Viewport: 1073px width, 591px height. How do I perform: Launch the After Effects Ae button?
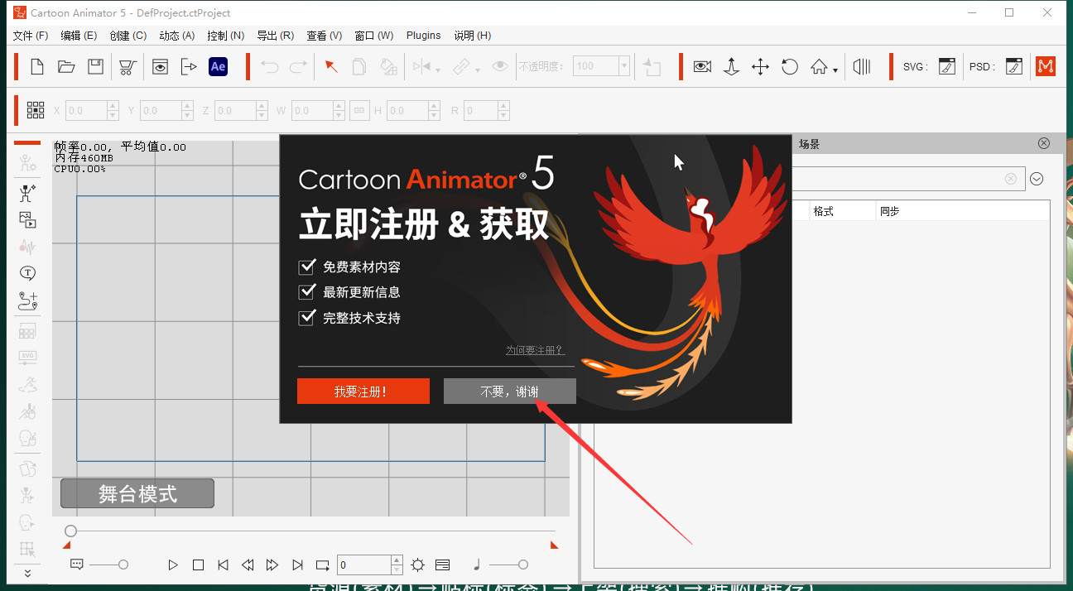[218, 67]
